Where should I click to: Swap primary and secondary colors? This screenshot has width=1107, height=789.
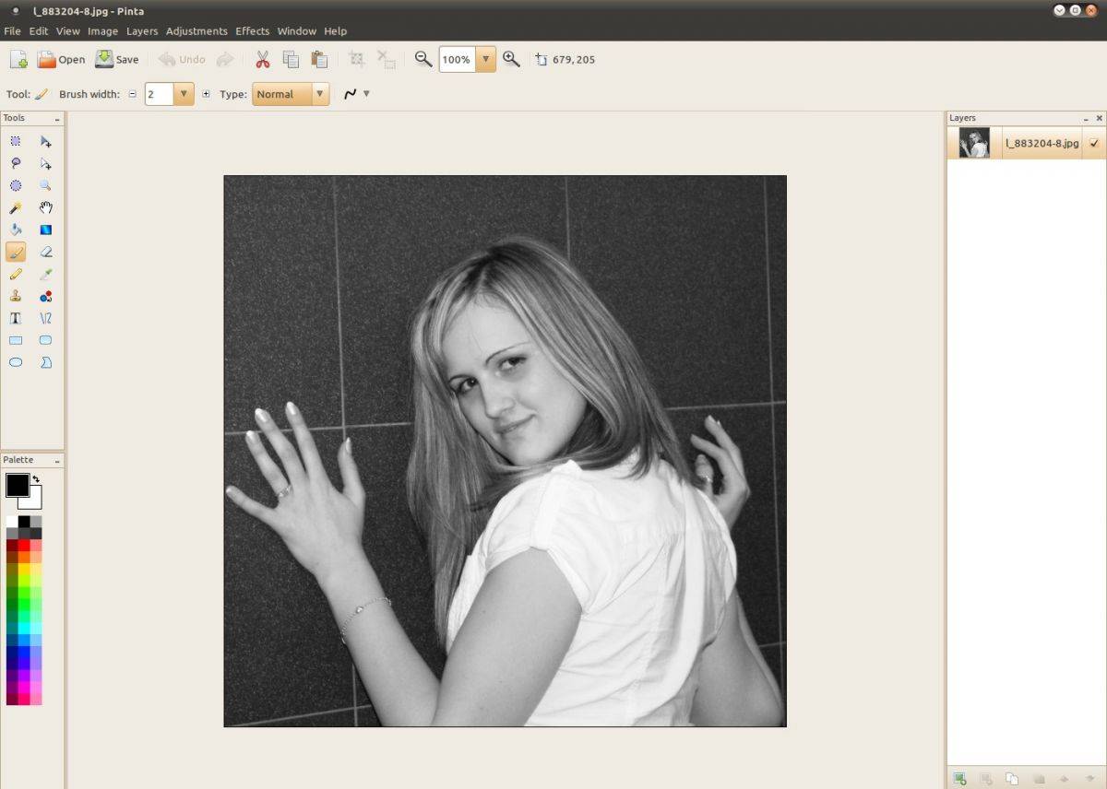(36, 479)
